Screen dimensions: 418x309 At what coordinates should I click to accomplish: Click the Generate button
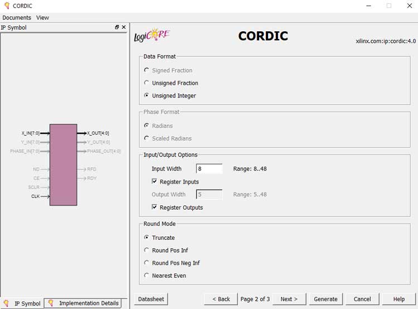[325, 299]
